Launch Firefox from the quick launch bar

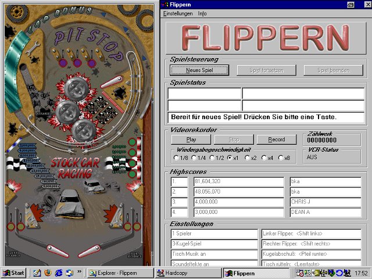[48, 273]
